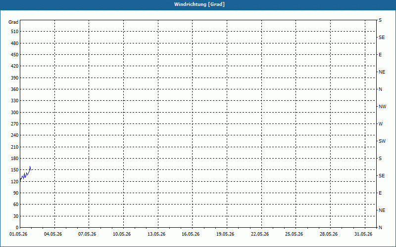Click the 10.05.26 date label
The height and width of the screenshot is (247, 396).
[x=122, y=234]
